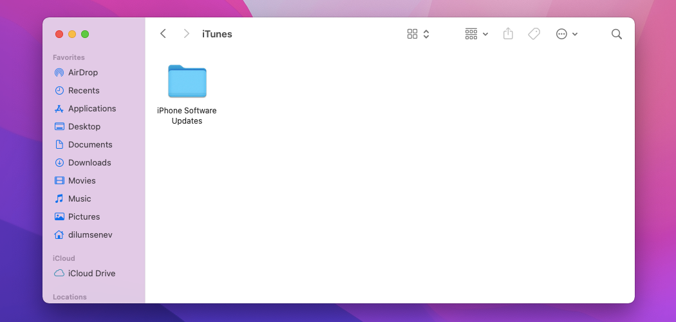Click the iPhone Software Updates folder name

187,116
